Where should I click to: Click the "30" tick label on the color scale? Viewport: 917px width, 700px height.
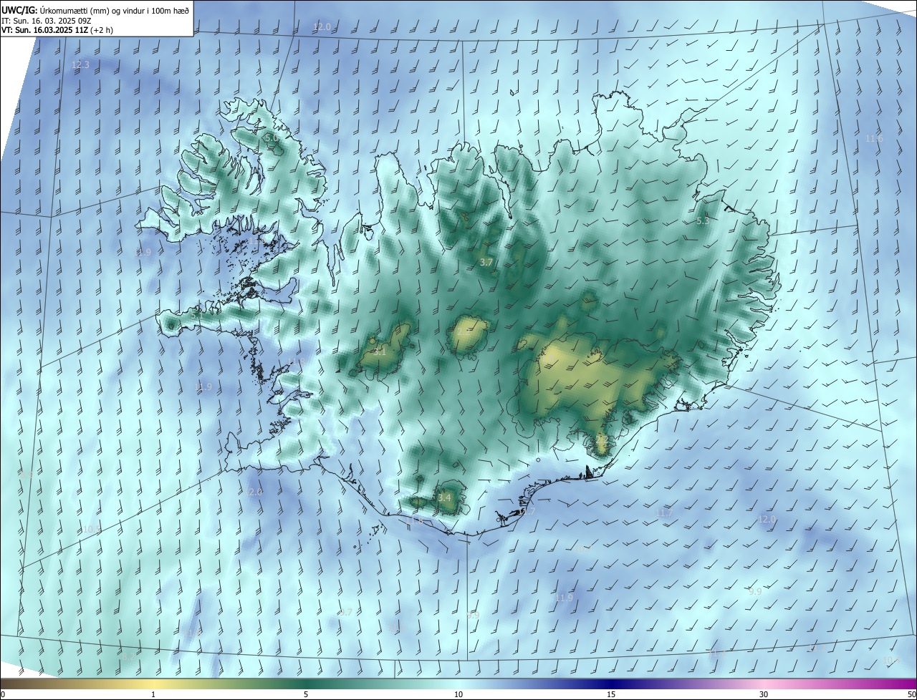point(764,694)
